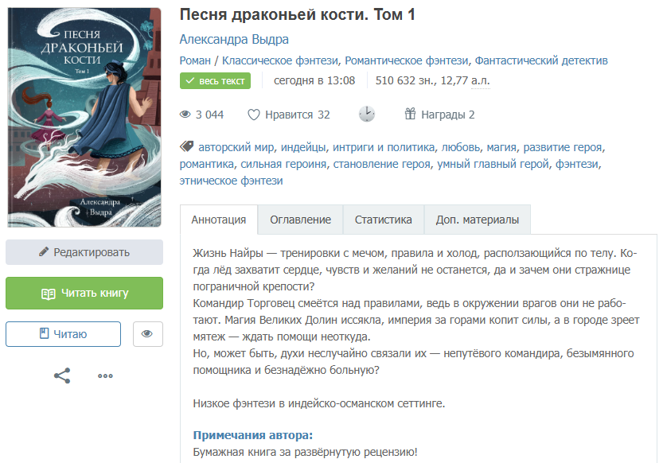Click the share icon below Читаю
This screenshot has width=663, height=463.
pos(62,375)
